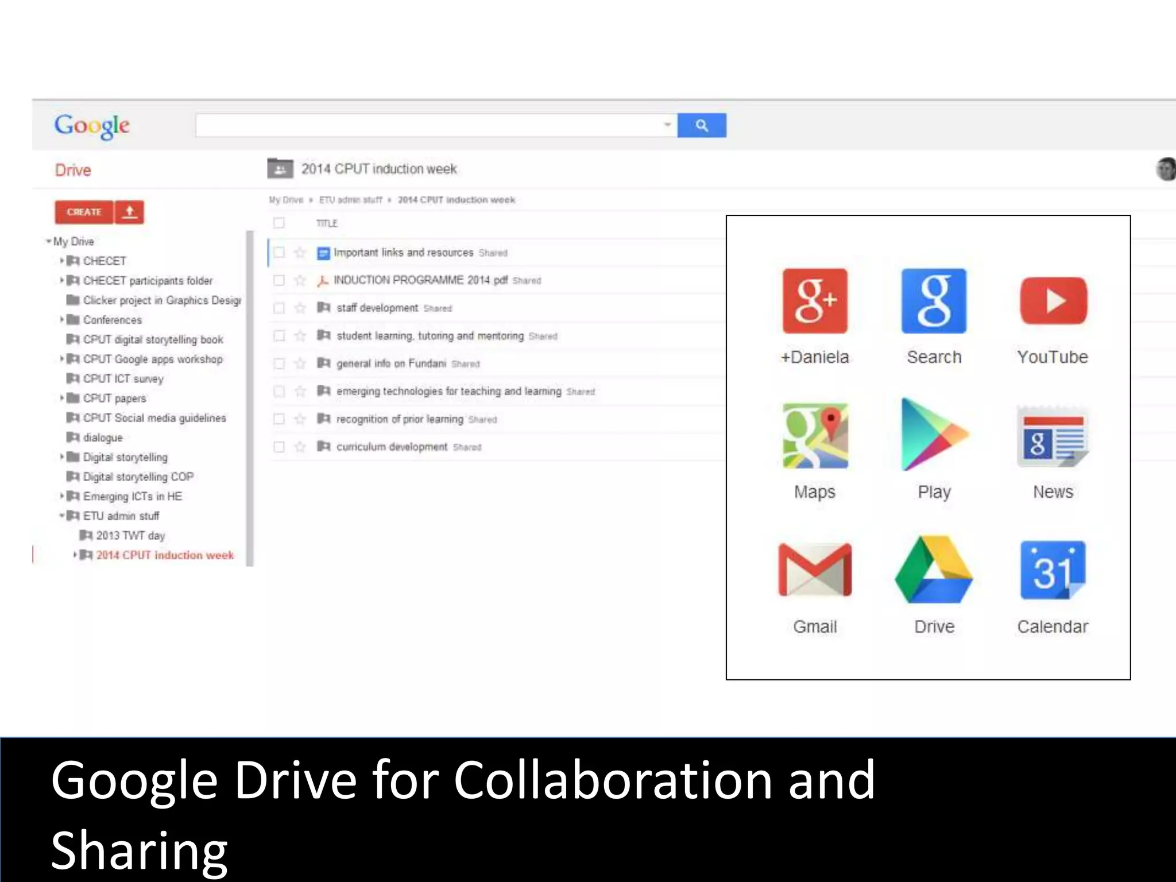The width and height of the screenshot is (1176, 882).
Task: Expand the Conferences folder arrow
Action: [61, 319]
